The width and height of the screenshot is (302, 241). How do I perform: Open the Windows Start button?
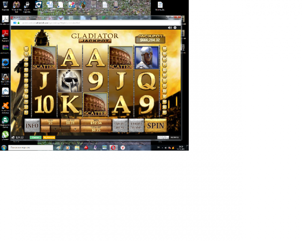tap(4, 148)
